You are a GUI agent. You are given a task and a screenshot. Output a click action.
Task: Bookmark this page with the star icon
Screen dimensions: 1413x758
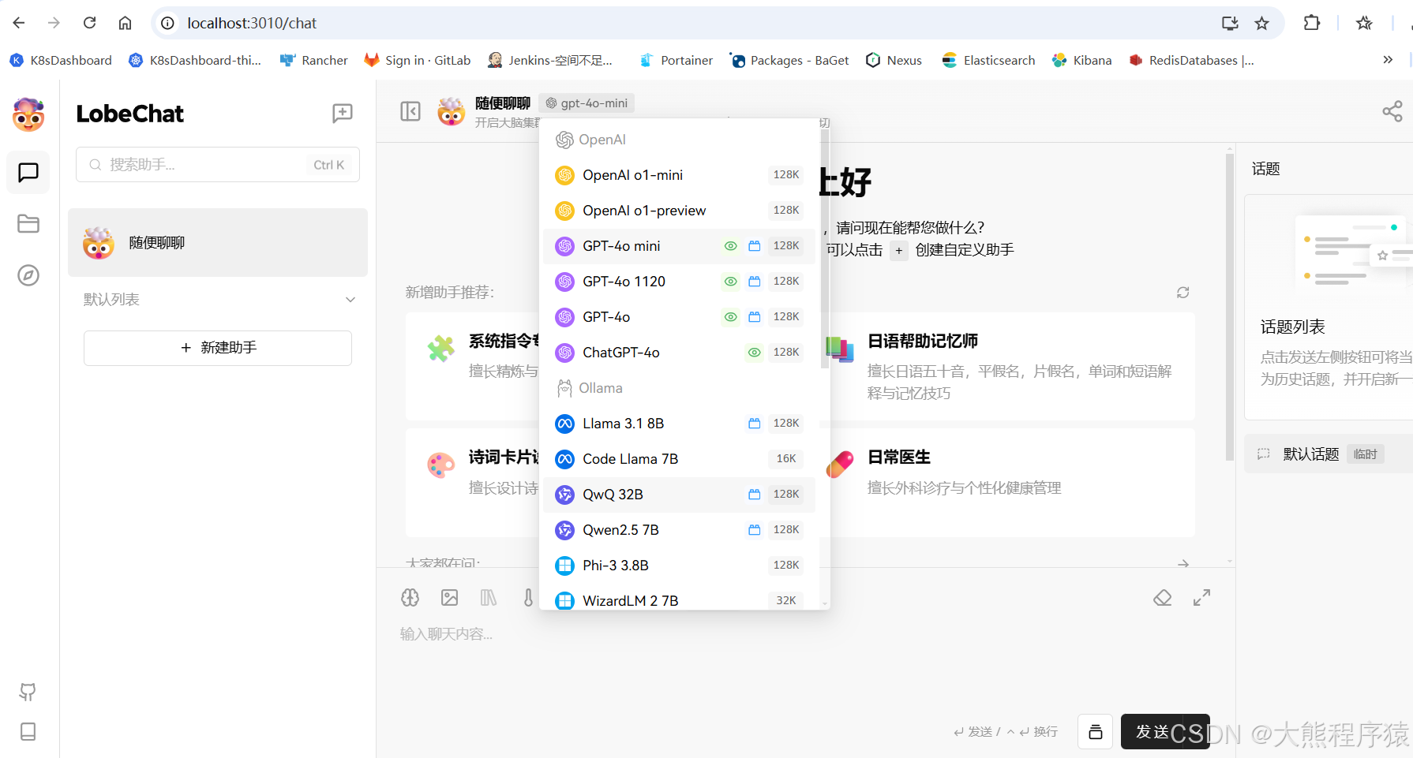(x=1262, y=23)
